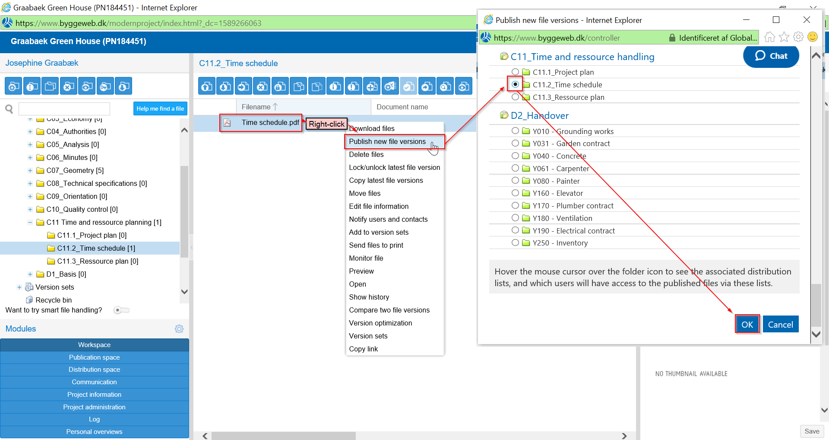This screenshot has width=829, height=440.
Task: Expand the Version sets tree node
Action: [19, 287]
